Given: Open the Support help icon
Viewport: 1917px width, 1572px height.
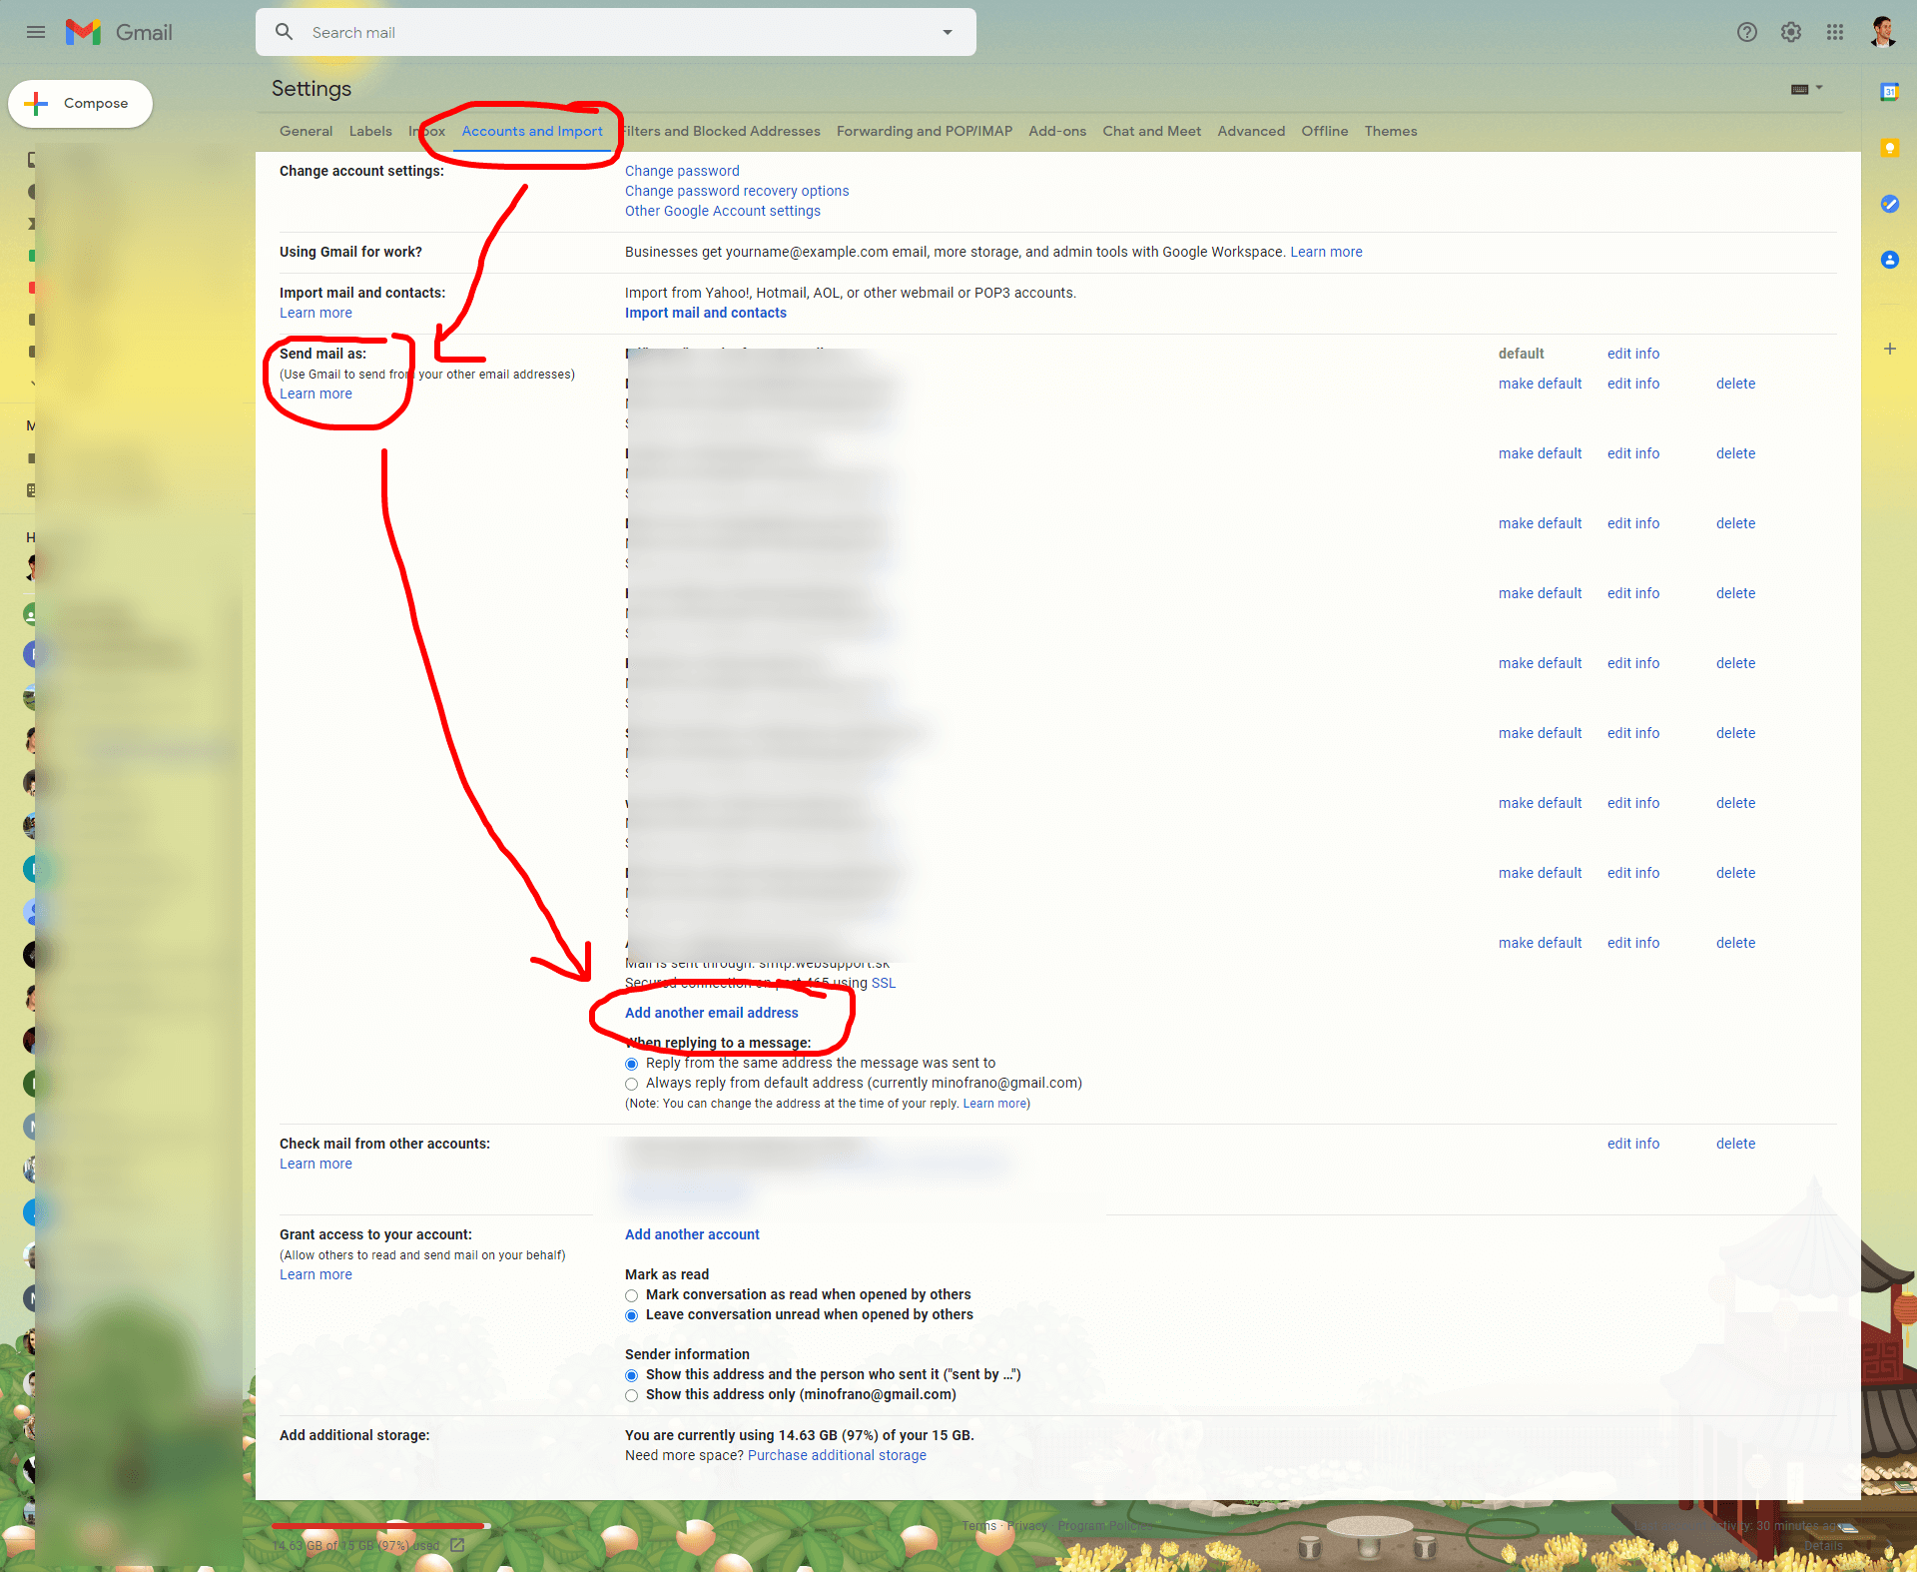Looking at the screenshot, I should tap(1746, 32).
